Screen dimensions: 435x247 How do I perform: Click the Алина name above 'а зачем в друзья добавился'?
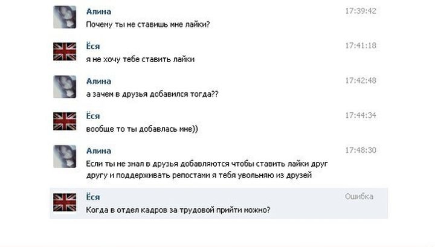(98, 81)
